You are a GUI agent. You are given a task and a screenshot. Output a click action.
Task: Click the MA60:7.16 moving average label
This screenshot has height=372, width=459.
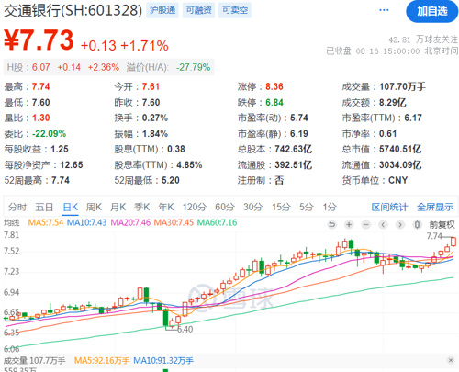click(217, 222)
